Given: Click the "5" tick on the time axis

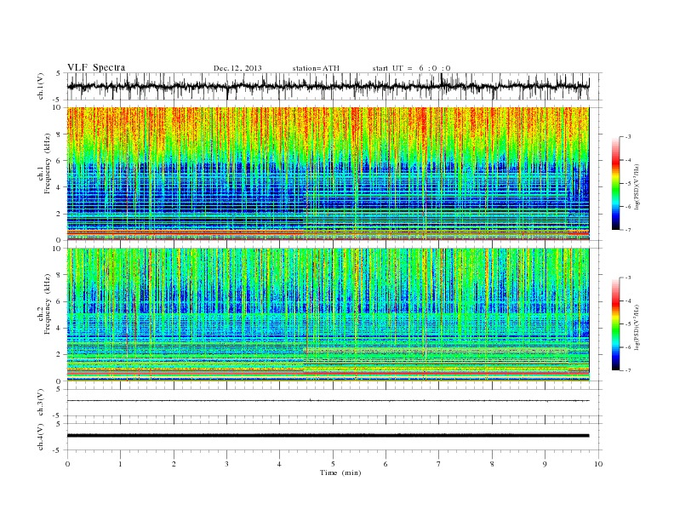Looking at the screenshot, I should pos(333,464).
